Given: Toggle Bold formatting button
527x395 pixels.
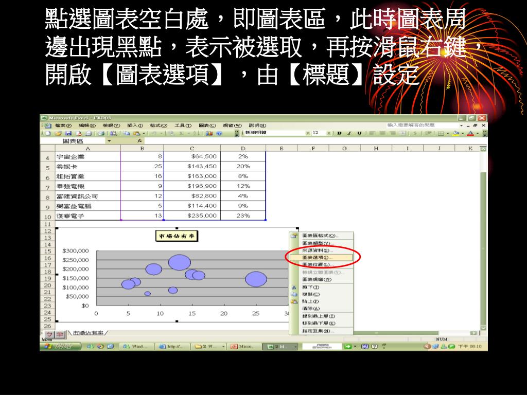Looking at the screenshot, I should (x=340, y=133).
